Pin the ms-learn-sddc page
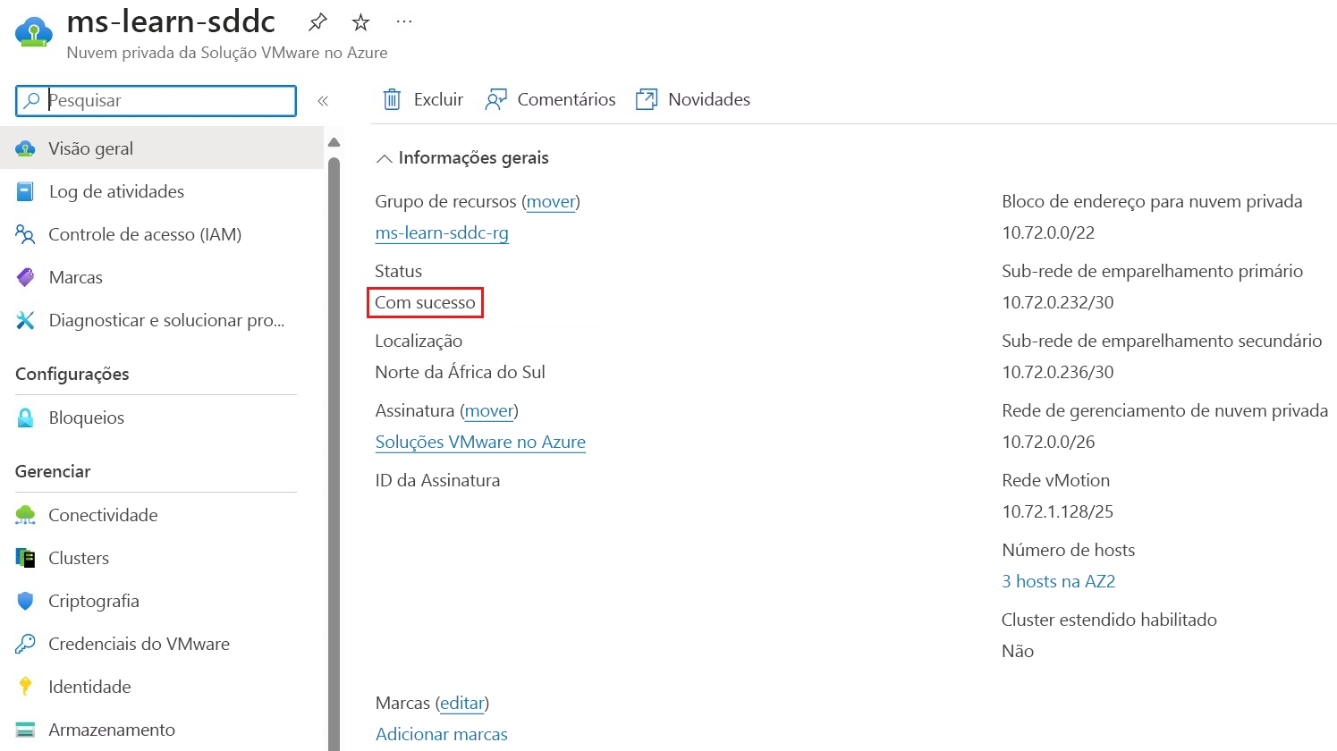 tap(317, 21)
